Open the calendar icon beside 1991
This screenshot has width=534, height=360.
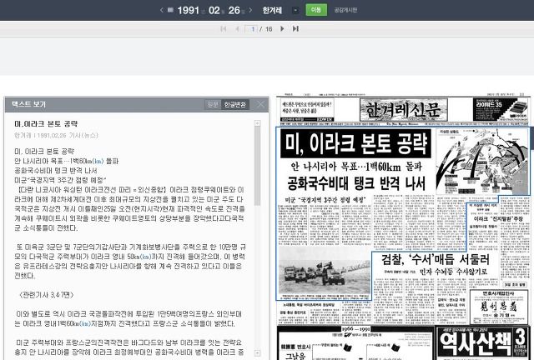tap(170, 10)
